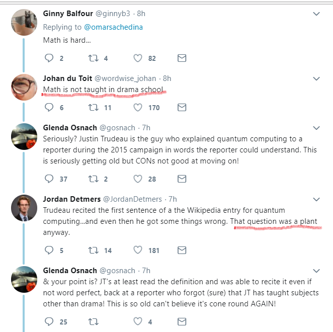
Task: Retweet Glenda Osnach's quantum computing tweet
Action: click(x=93, y=179)
